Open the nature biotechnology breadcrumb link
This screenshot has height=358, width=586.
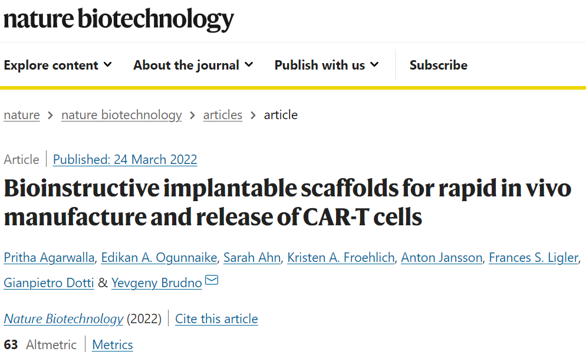[121, 115]
